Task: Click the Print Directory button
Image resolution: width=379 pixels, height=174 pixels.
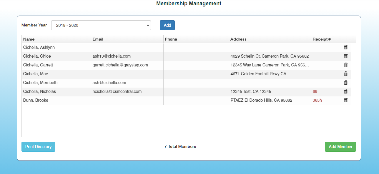Action: pos(38,147)
